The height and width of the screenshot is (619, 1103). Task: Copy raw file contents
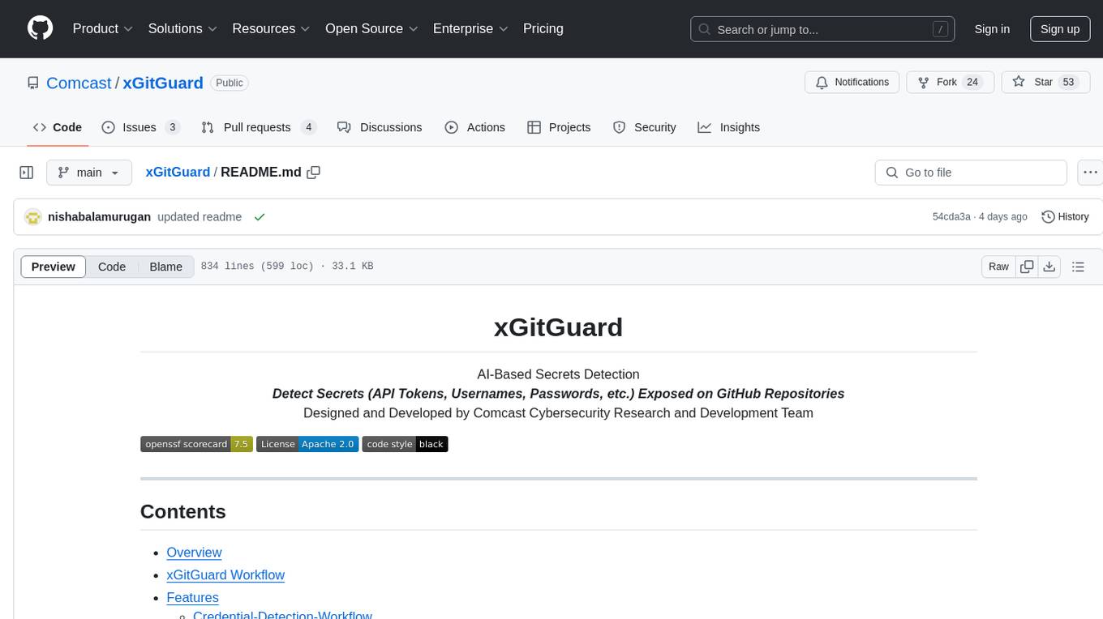(1027, 267)
